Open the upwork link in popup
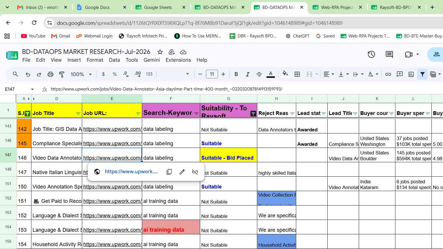443x249 pixels. [x=131, y=171]
